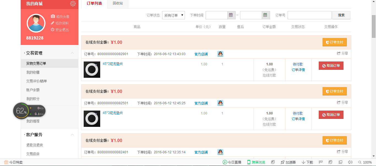
Task: Focus the 下单时间 end date field
Action: (x=251, y=15)
